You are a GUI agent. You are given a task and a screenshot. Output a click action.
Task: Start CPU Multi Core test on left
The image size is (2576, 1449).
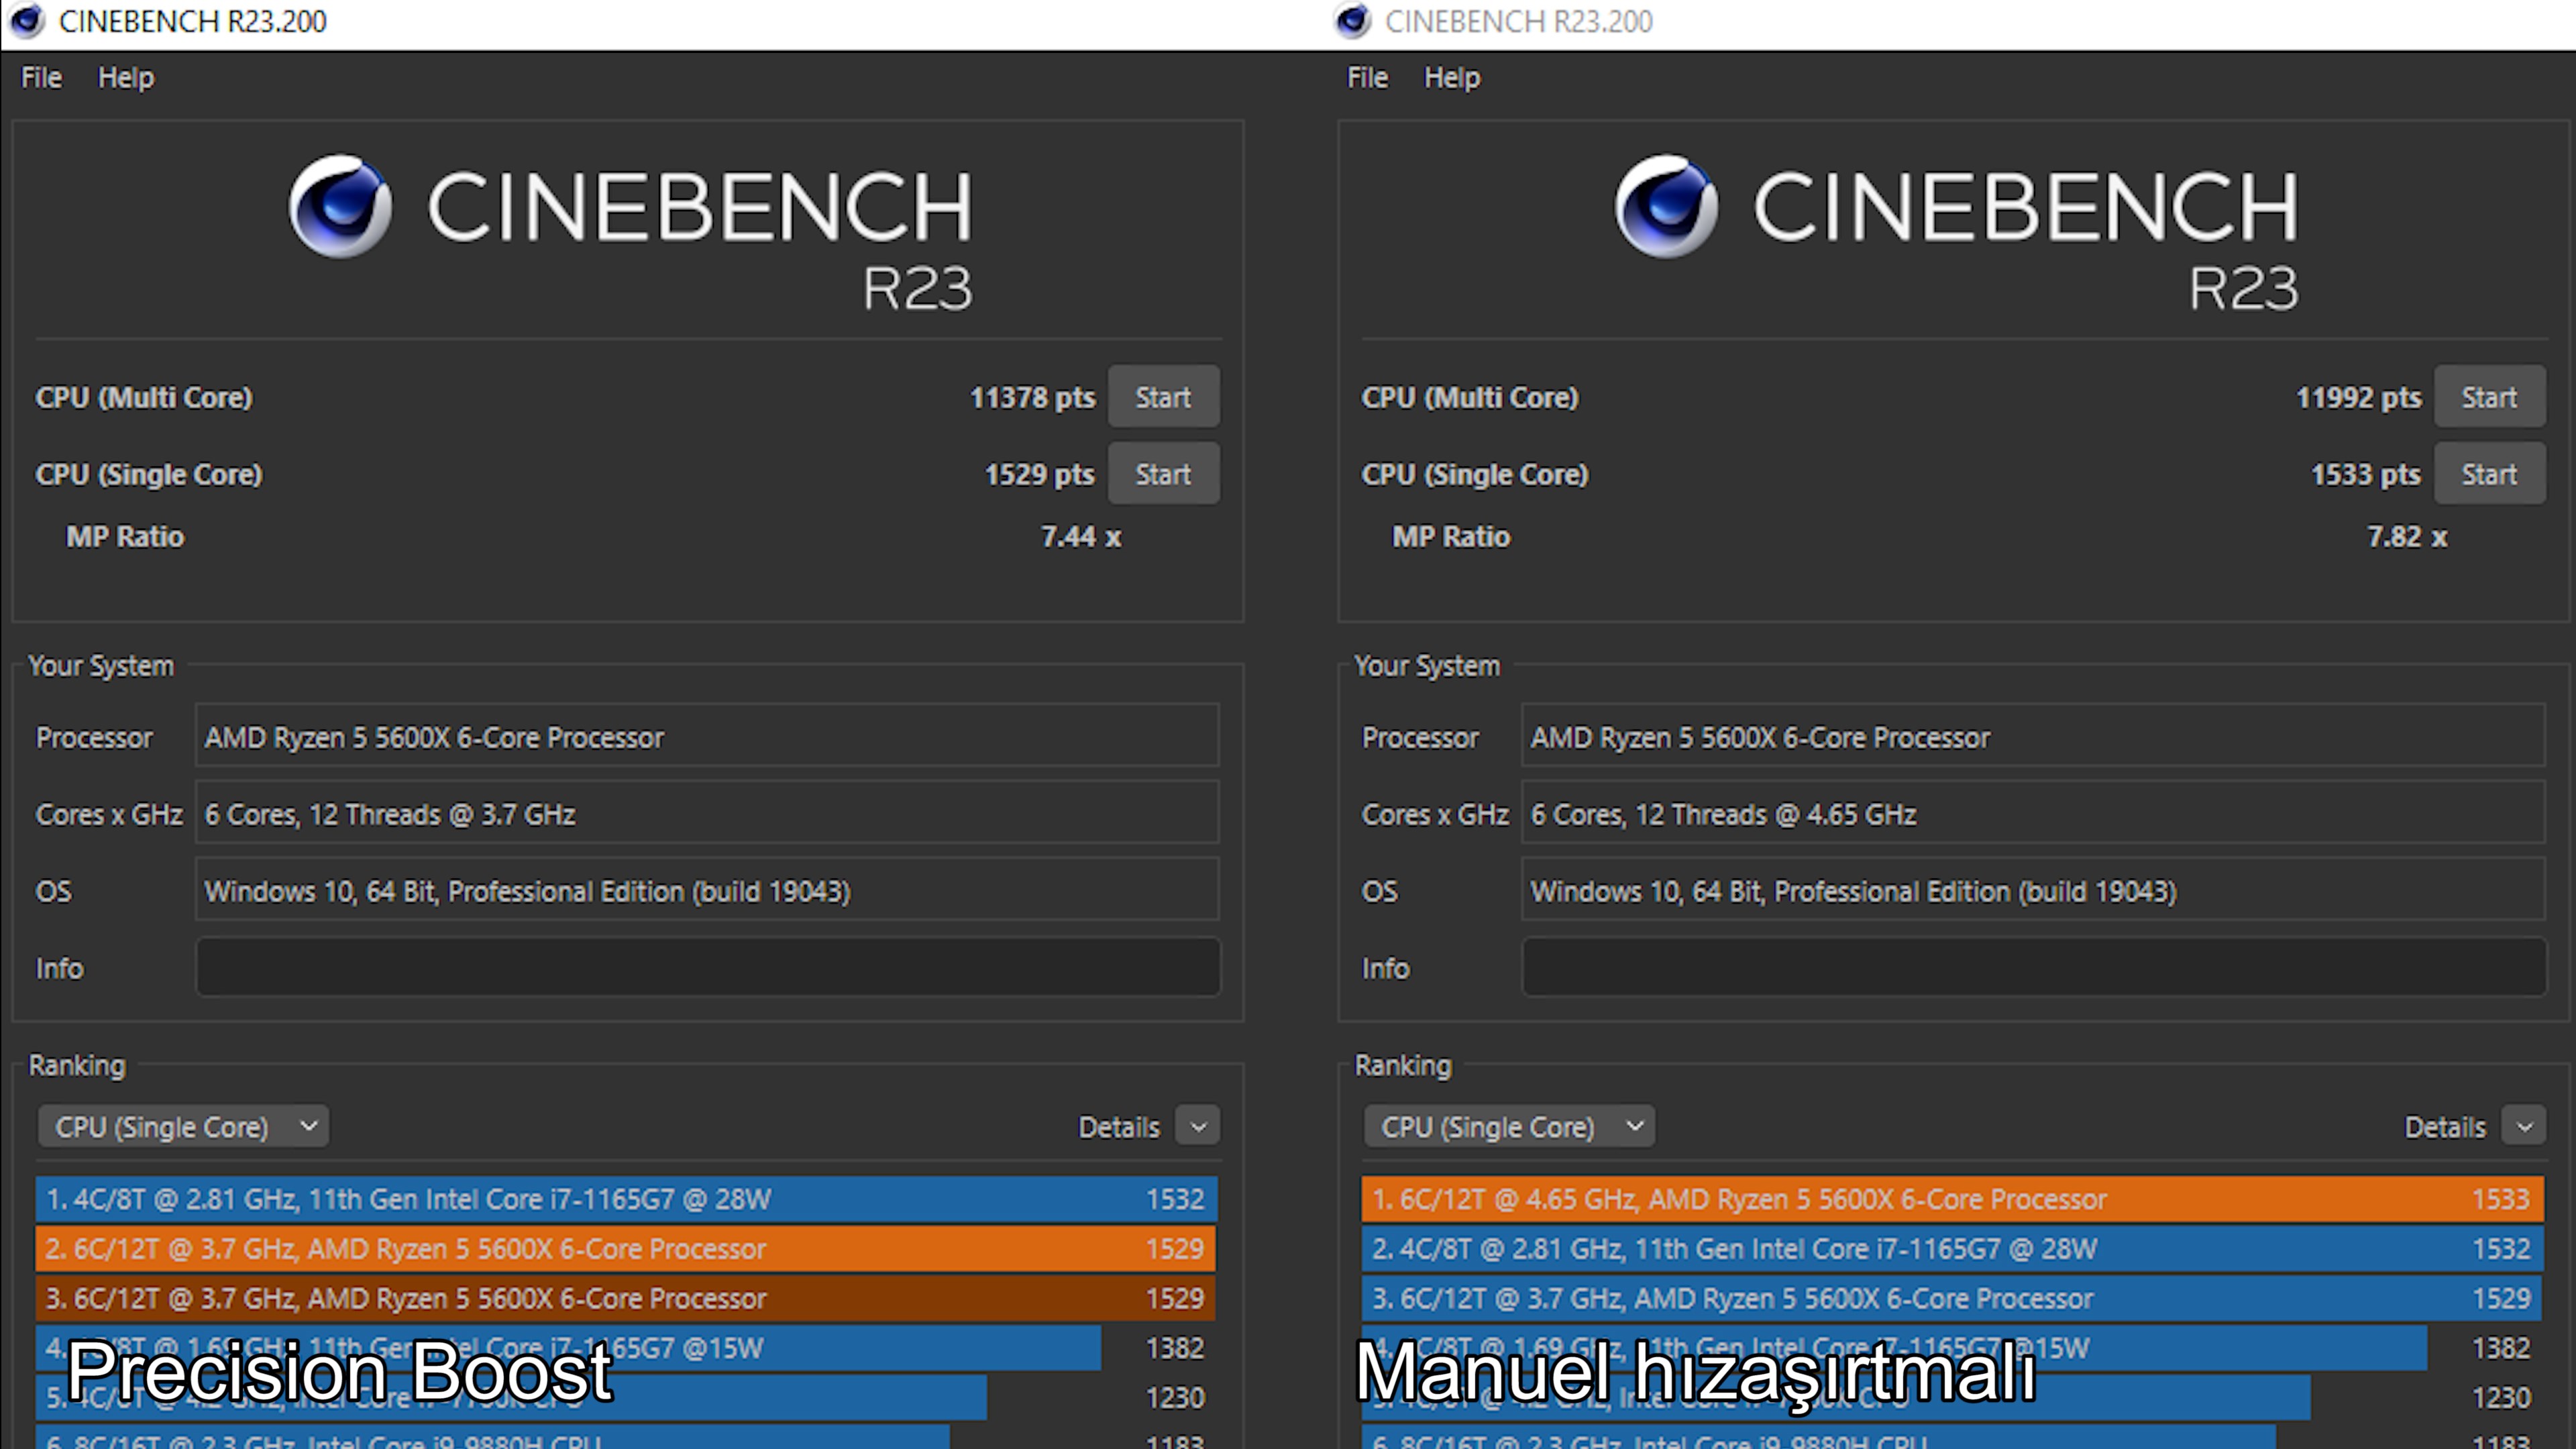click(1163, 396)
